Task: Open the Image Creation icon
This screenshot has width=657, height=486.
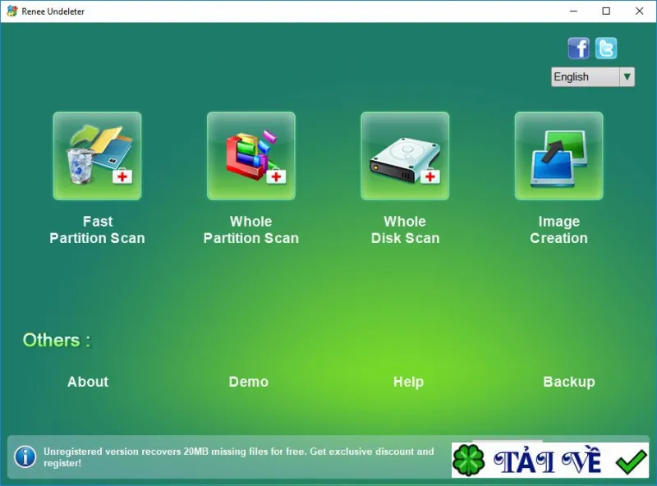Action: click(559, 156)
